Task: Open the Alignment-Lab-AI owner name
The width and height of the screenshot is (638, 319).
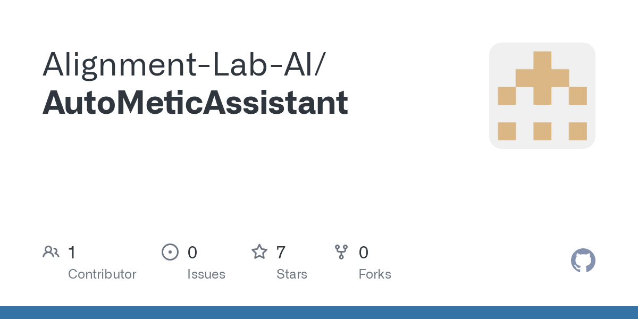Action: coord(178,64)
